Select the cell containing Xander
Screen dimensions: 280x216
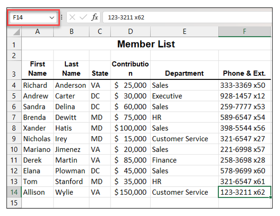point(37,128)
